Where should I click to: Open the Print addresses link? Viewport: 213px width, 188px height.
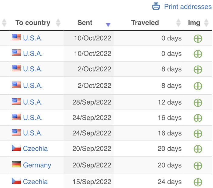pos(188,7)
